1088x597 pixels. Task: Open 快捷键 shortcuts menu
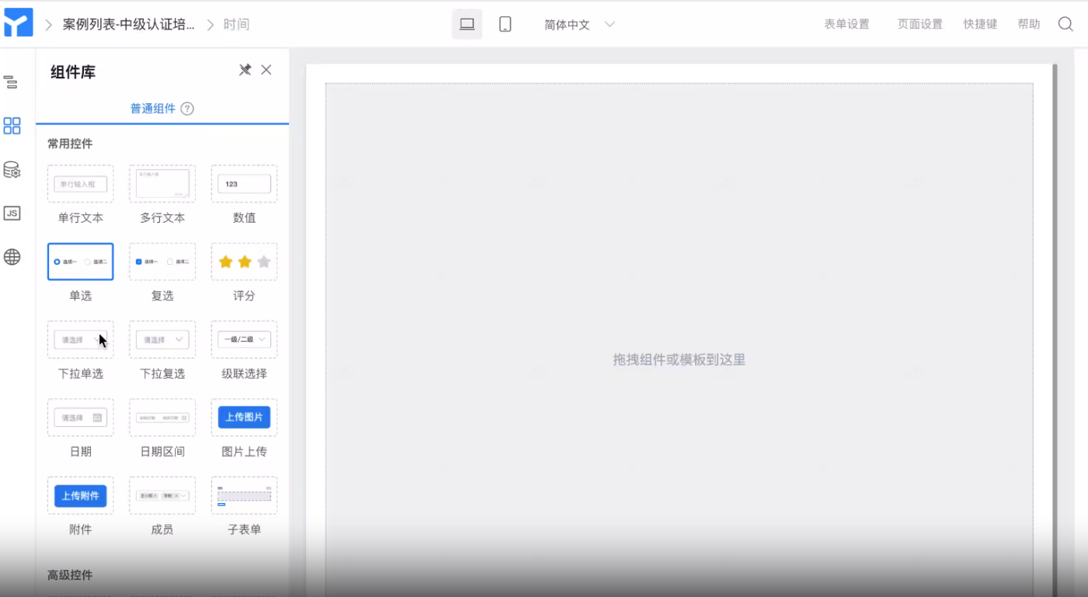click(980, 24)
